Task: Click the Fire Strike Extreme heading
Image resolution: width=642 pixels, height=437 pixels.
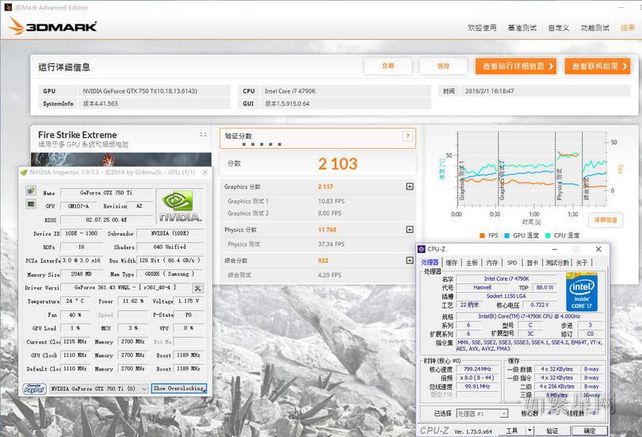Action: [78, 135]
